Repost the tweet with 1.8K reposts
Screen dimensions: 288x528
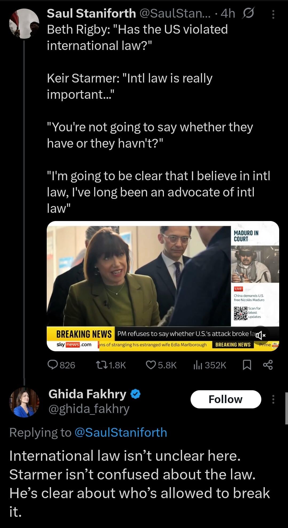[111, 365]
